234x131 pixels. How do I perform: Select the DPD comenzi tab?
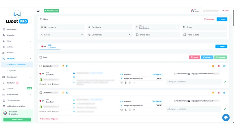pos(49,46)
